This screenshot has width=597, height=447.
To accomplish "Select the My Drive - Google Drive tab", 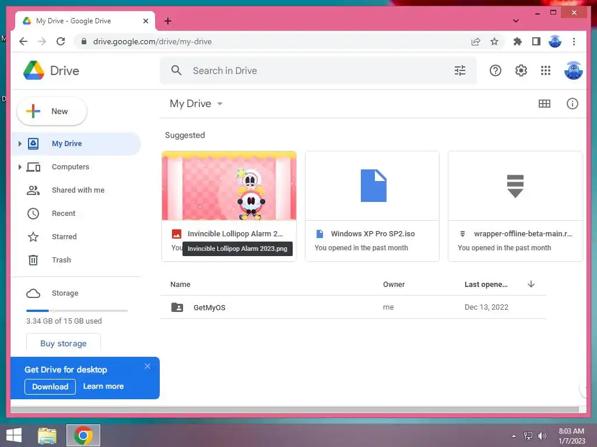I will coord(85,21).
